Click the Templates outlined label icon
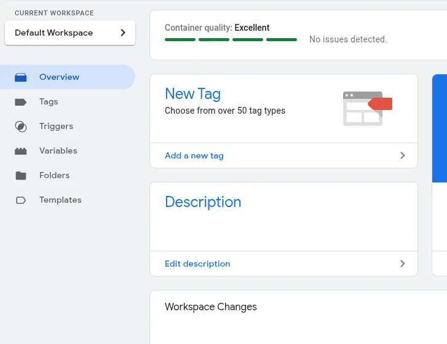This screenshot has height=344, width=447. click(x=20, y=200)
